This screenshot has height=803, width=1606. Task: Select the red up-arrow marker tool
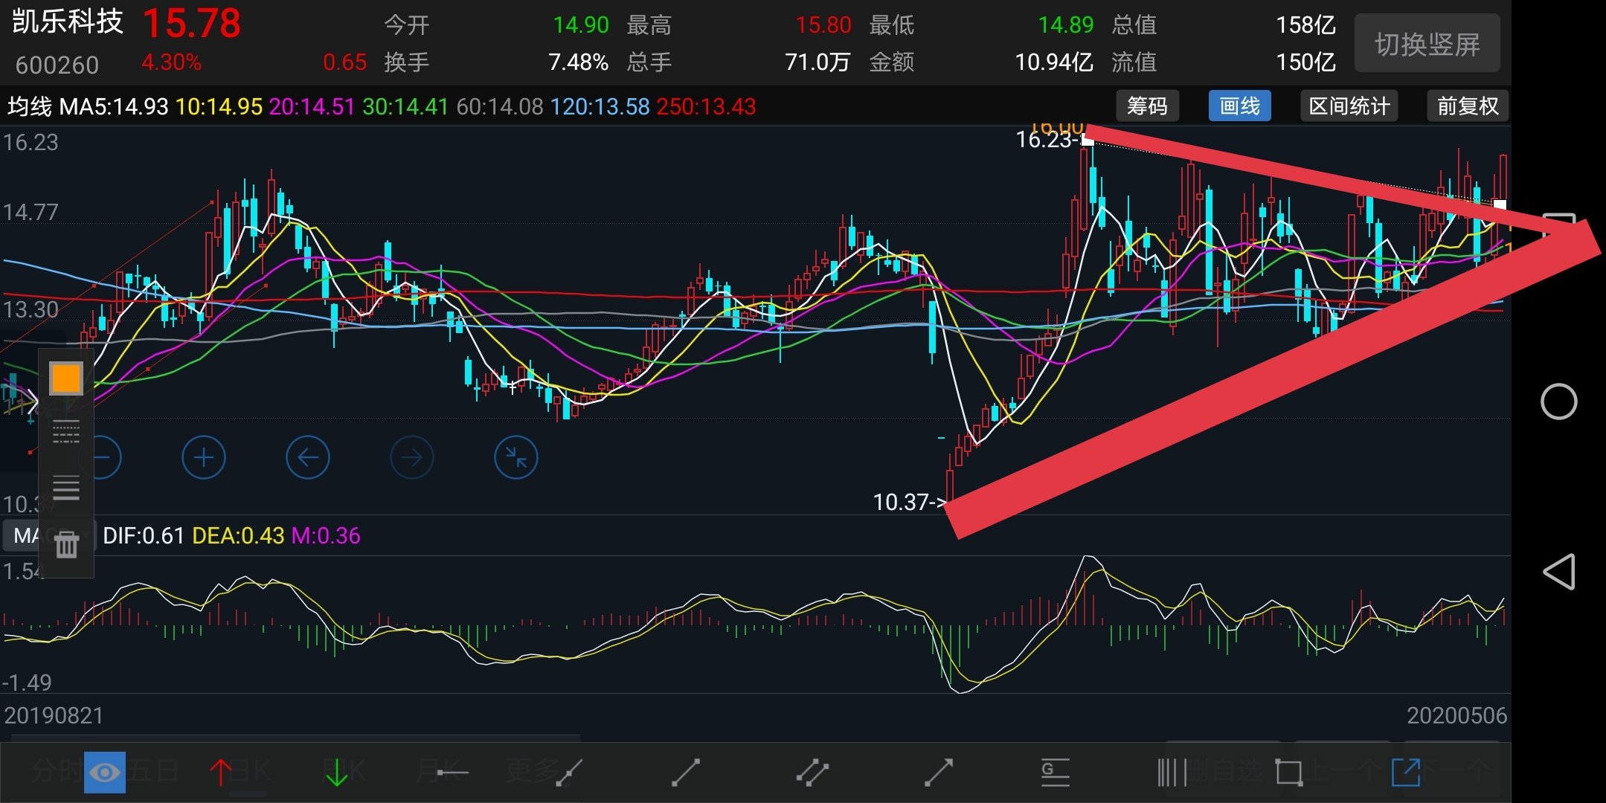(x=221, y=773)
